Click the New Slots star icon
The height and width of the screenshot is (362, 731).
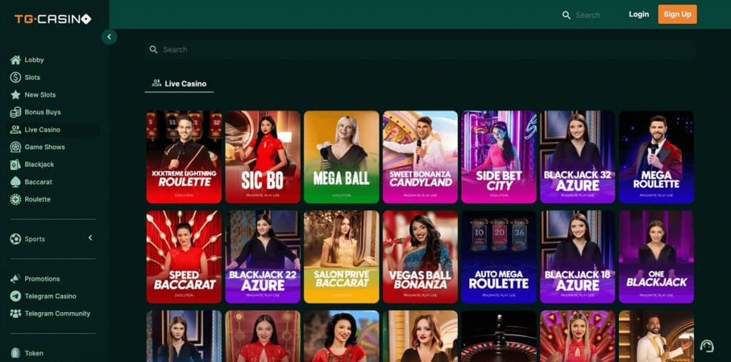(16, 95)
